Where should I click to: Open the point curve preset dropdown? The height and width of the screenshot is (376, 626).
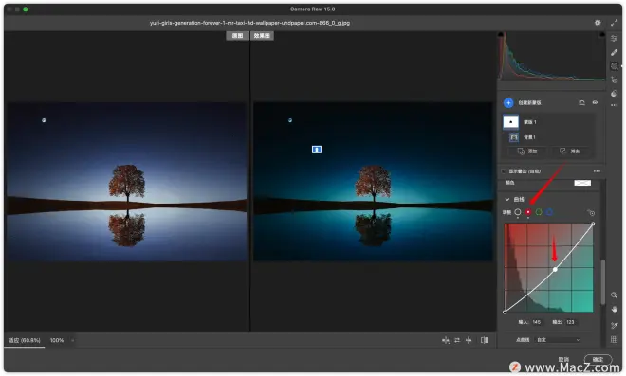[558, 340]
